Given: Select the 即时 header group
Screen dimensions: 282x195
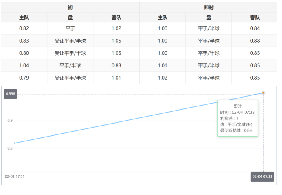Looking at the screenshot, I should pyautogui.click(x=209, y=7).
